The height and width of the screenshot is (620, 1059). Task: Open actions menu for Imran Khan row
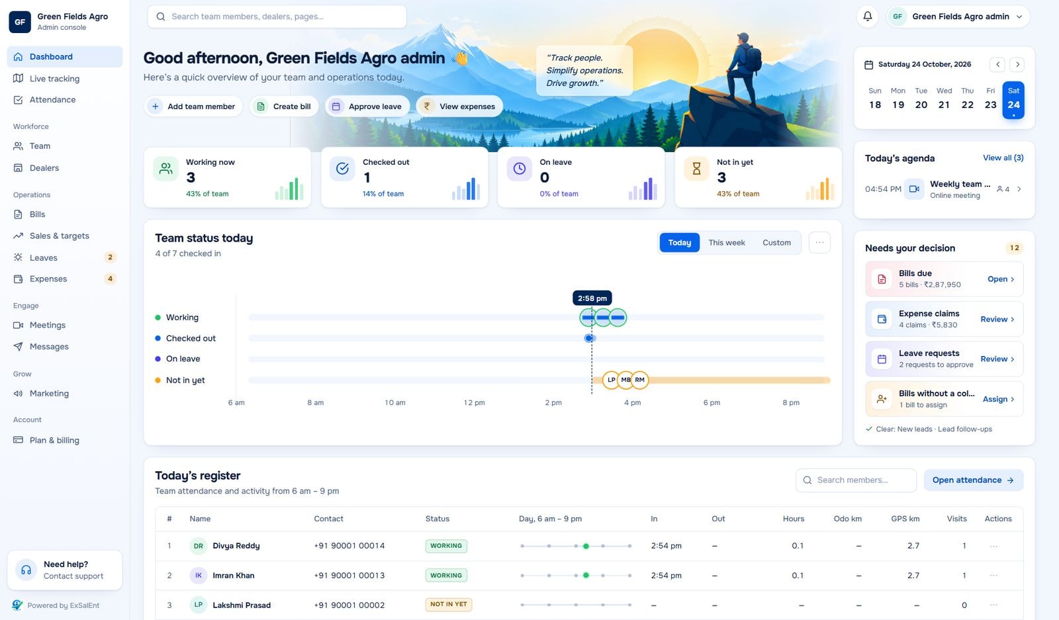pos(993,576)
